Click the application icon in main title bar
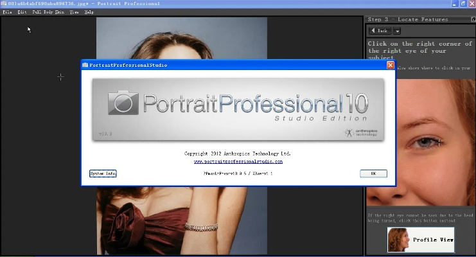This screenshot has width=476, height=257. (x=4, y=4)
